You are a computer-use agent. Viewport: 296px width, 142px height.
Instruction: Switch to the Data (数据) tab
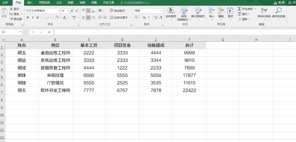(71, 3)
